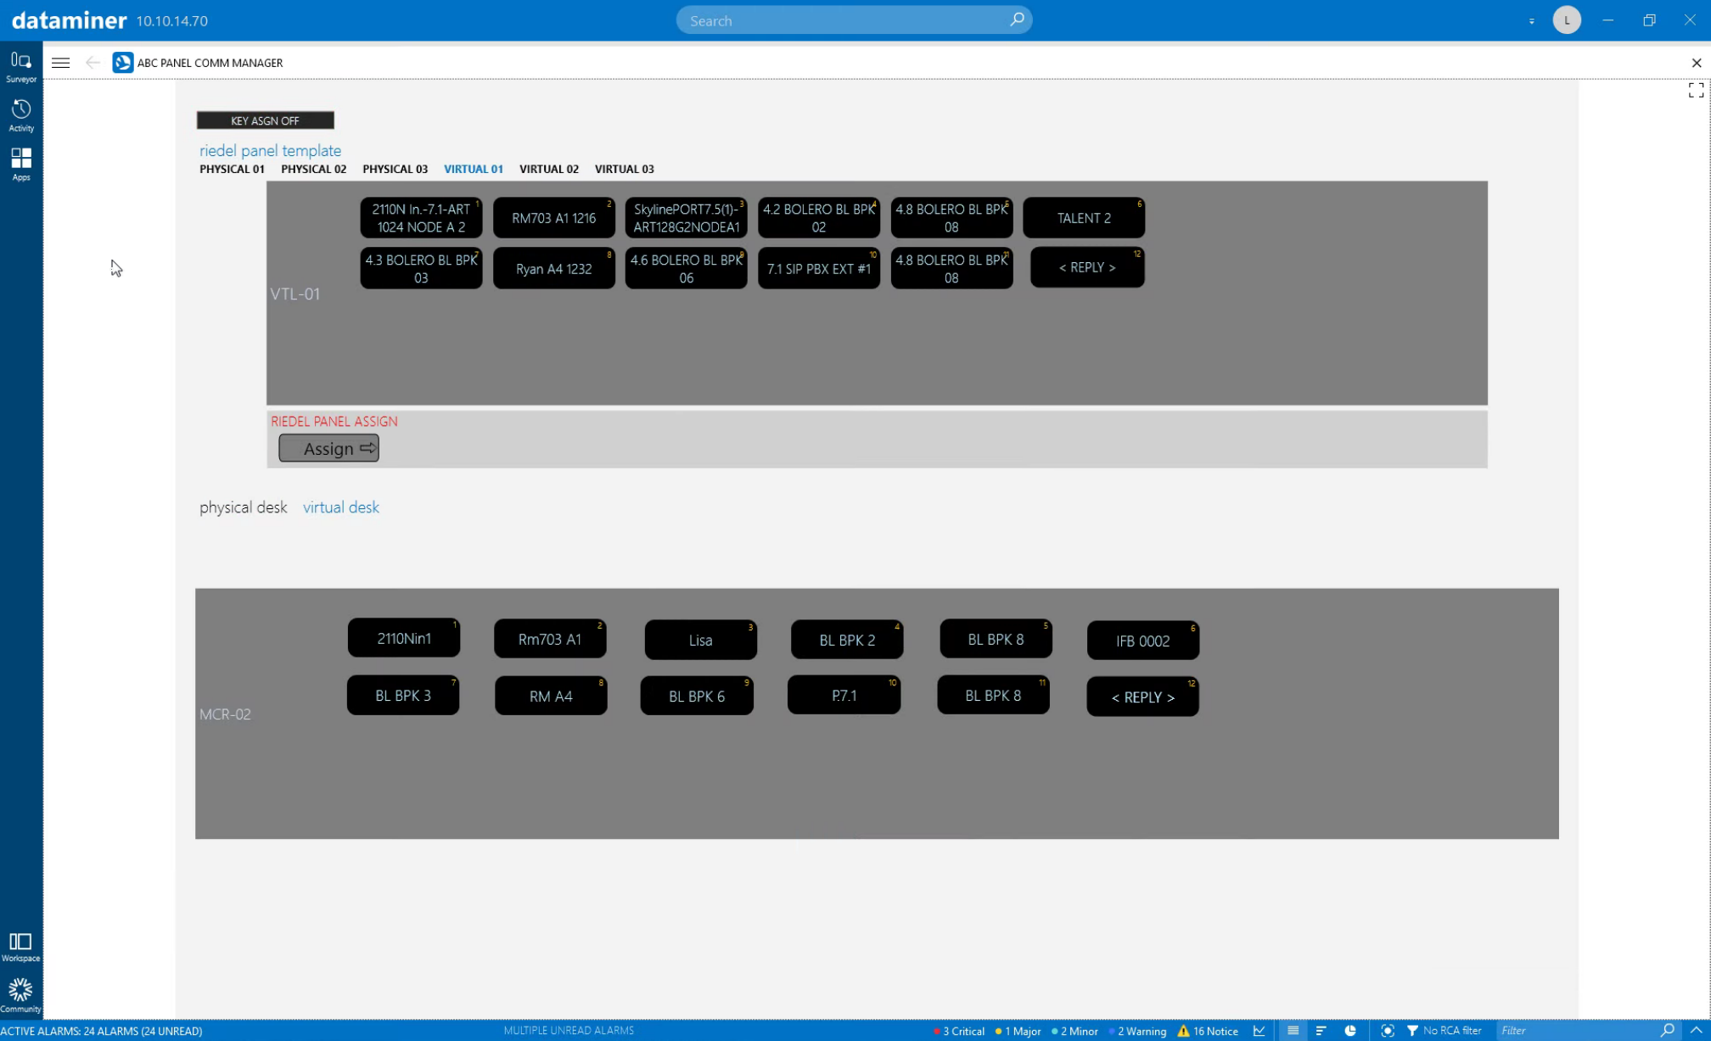Open the hamburger menu
Viewport: 1711px width, 1041px height.
(x=61, y=63)
